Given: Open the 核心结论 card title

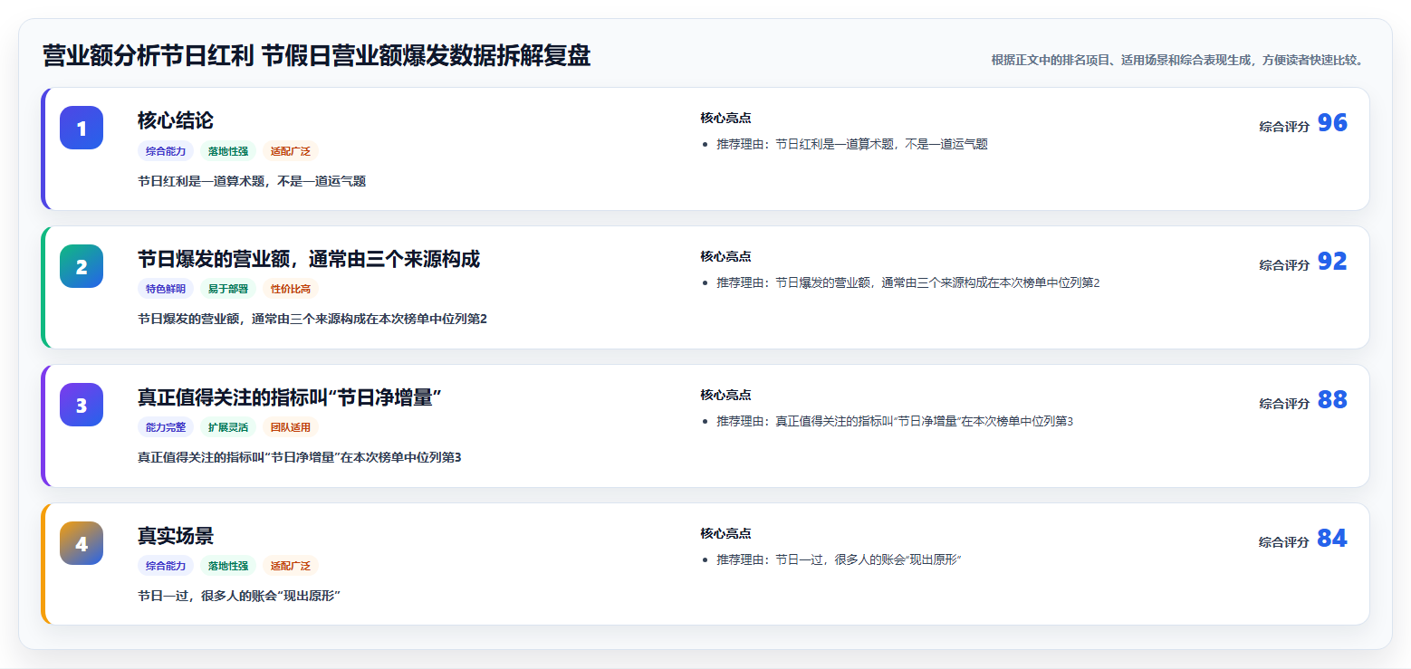Looking at the screenshot, I should click(x=176, y=120).
